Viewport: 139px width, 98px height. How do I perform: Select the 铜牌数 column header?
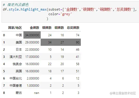(x=59, y=28)
